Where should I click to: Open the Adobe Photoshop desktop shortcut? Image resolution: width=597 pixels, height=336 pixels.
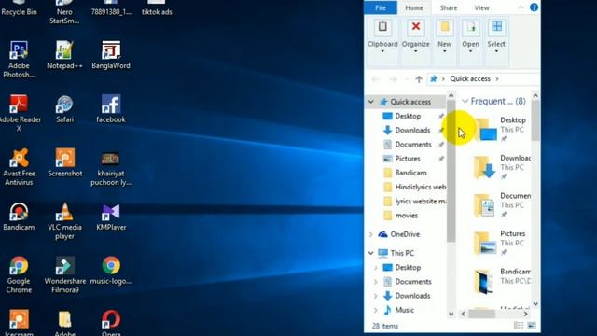click(19, 59)
